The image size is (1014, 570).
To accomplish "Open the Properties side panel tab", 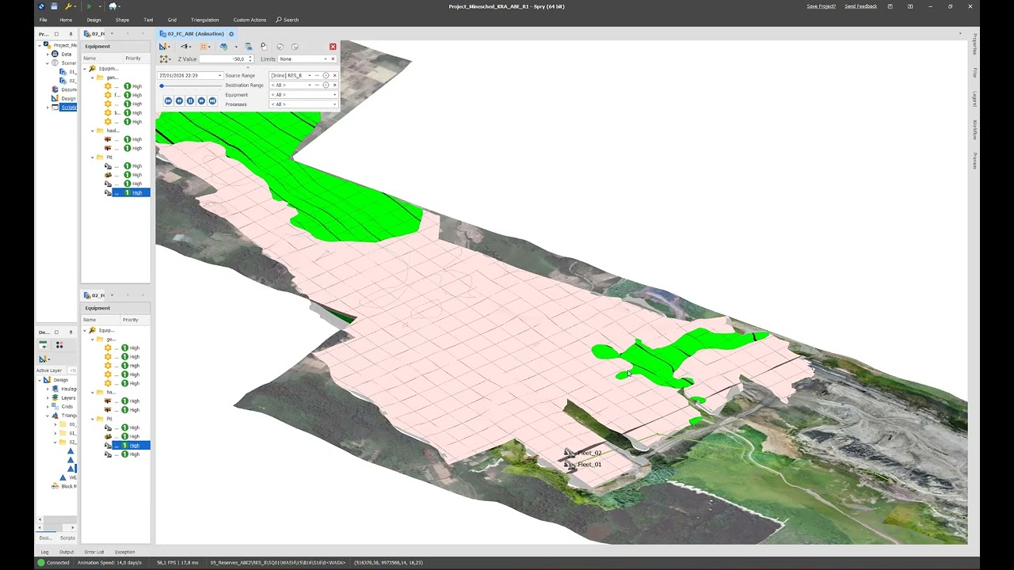I will click(975, 44).
